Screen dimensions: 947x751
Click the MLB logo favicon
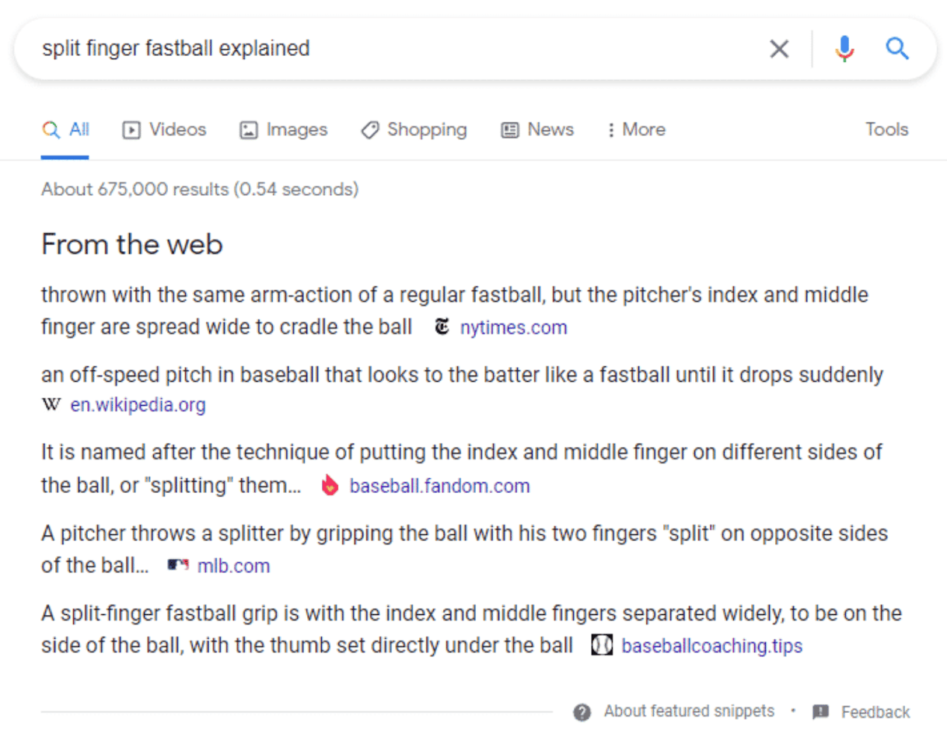178,565
